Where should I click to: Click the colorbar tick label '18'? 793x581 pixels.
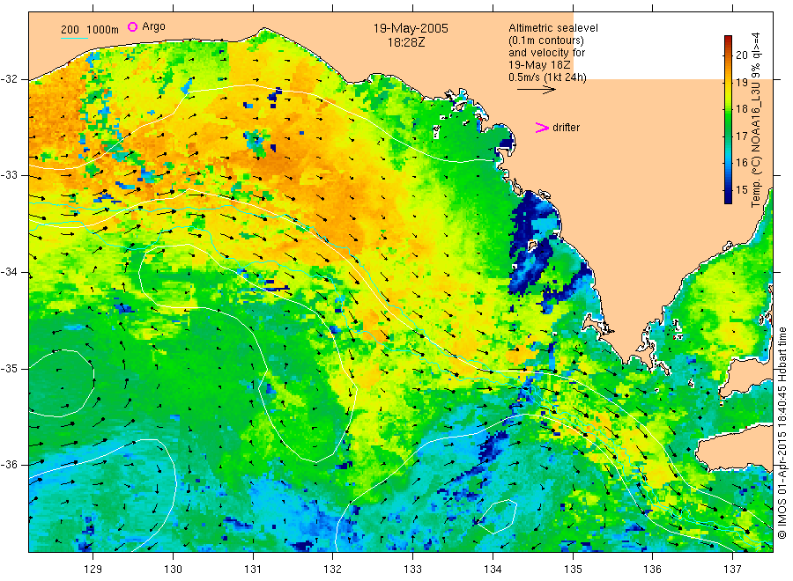741,109
